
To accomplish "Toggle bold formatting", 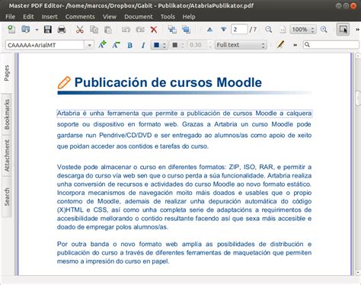I will (130, 45).
